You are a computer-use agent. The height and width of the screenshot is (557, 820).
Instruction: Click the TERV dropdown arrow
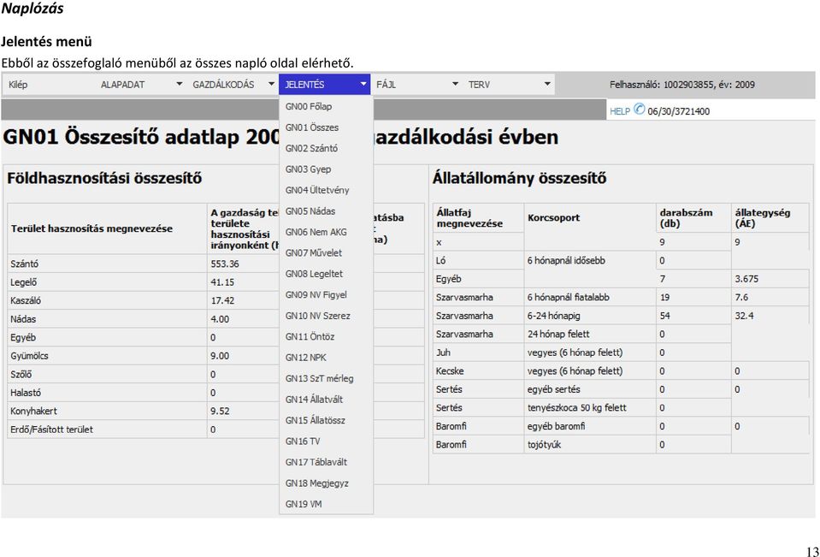(547, 85)
